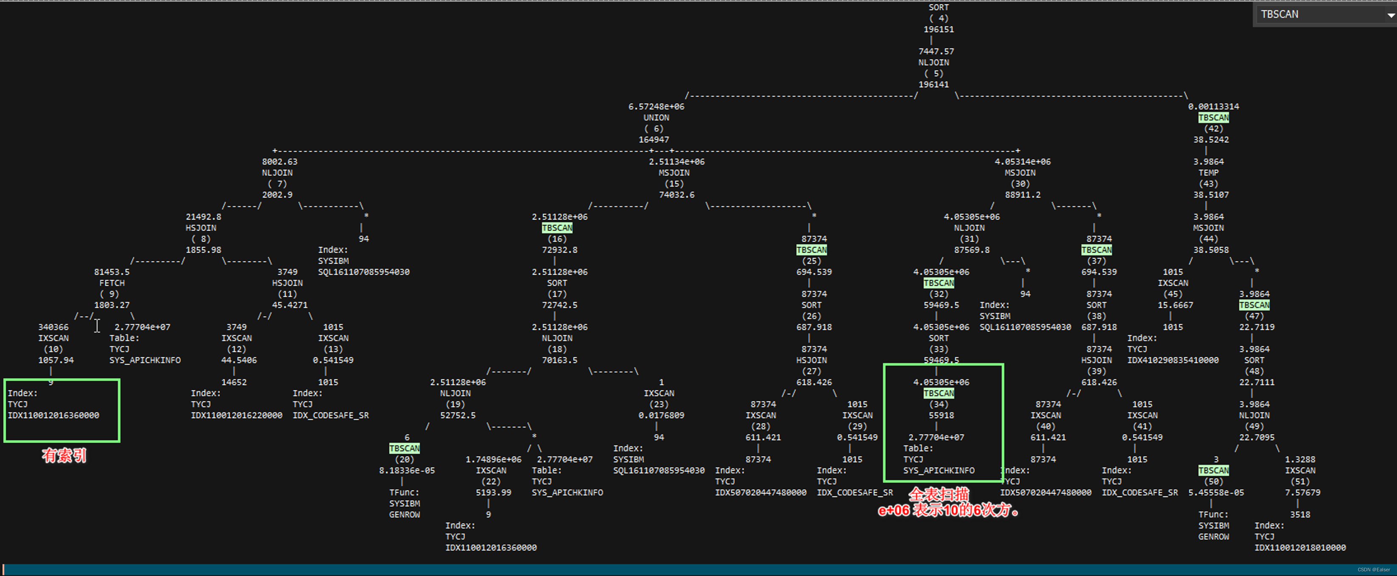The height and width of the screenshot is (576, 1397).
Task: Click the SORT ( 4) operator at top
Action: [939, 8]
